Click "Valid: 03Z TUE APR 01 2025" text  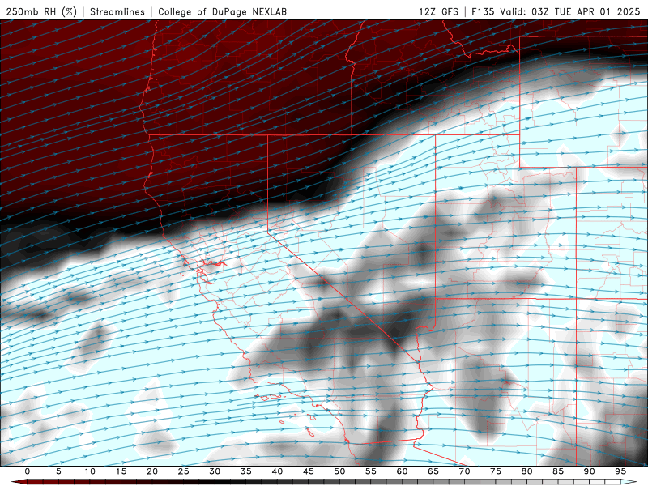[570, 11]
